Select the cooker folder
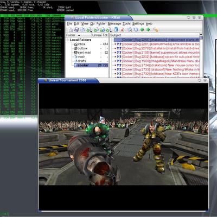The image size is (217, 217). (91, 65)
